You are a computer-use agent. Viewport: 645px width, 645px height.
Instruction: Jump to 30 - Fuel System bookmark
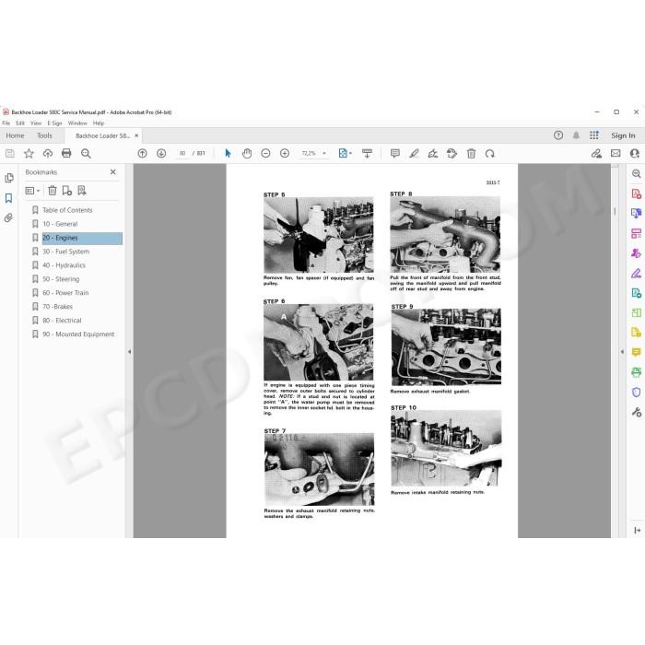[x=65, y=252]
